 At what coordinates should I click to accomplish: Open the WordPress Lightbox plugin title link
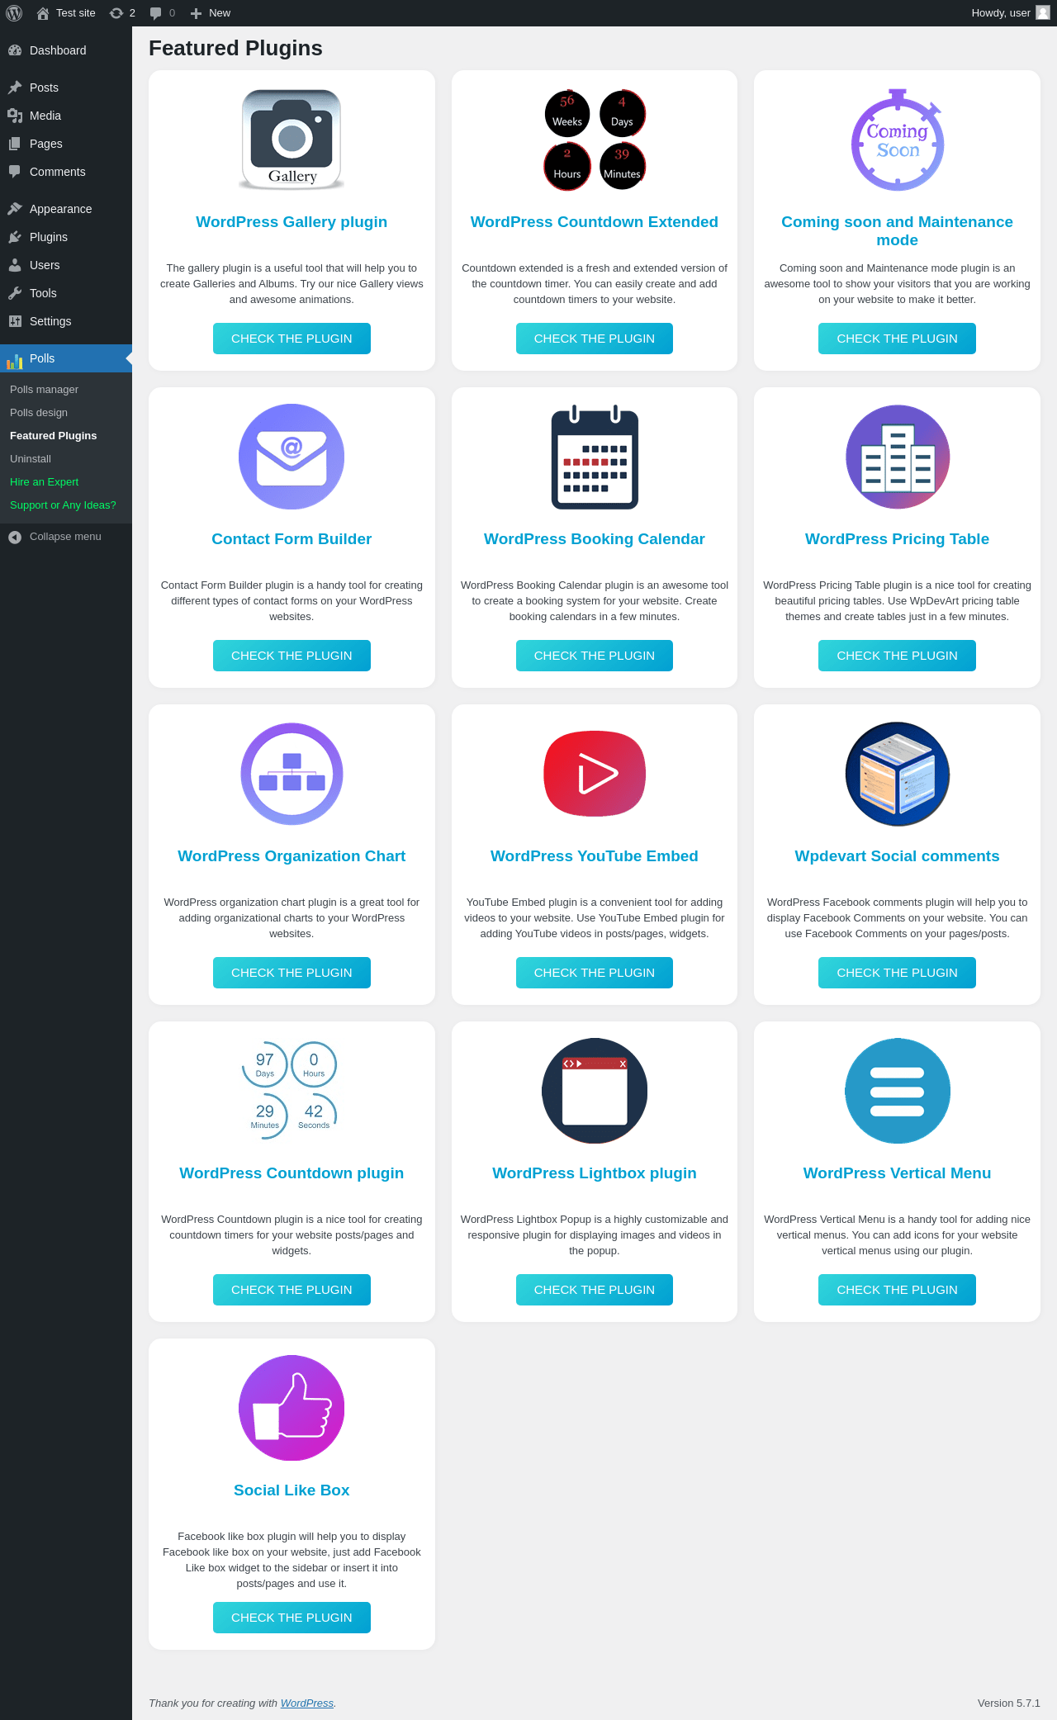[x=595, y=1173]
